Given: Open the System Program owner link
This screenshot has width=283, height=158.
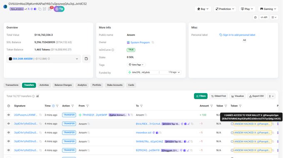Looking at the screenshot, I should pyautogui.click(x=140, y=42).
